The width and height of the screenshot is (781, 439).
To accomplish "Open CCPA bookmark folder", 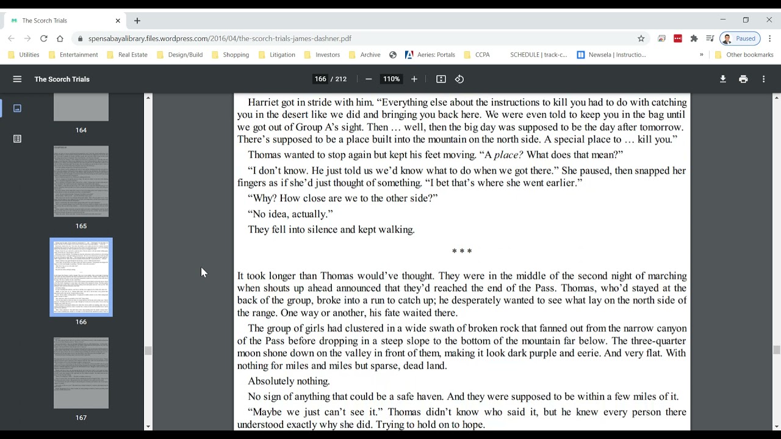I will [x=477, y=55].
